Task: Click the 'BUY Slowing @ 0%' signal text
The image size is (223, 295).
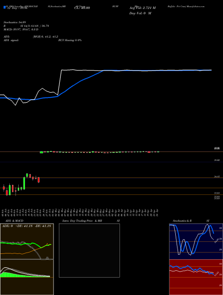Action: (x=70, y=40)
